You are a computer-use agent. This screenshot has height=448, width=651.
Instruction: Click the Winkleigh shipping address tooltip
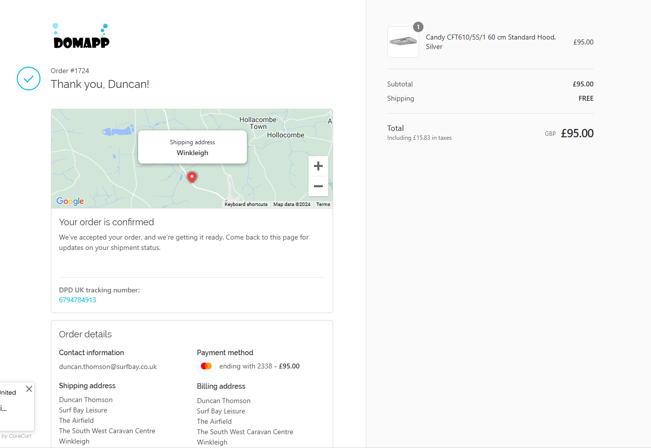[x=192, y=147]
